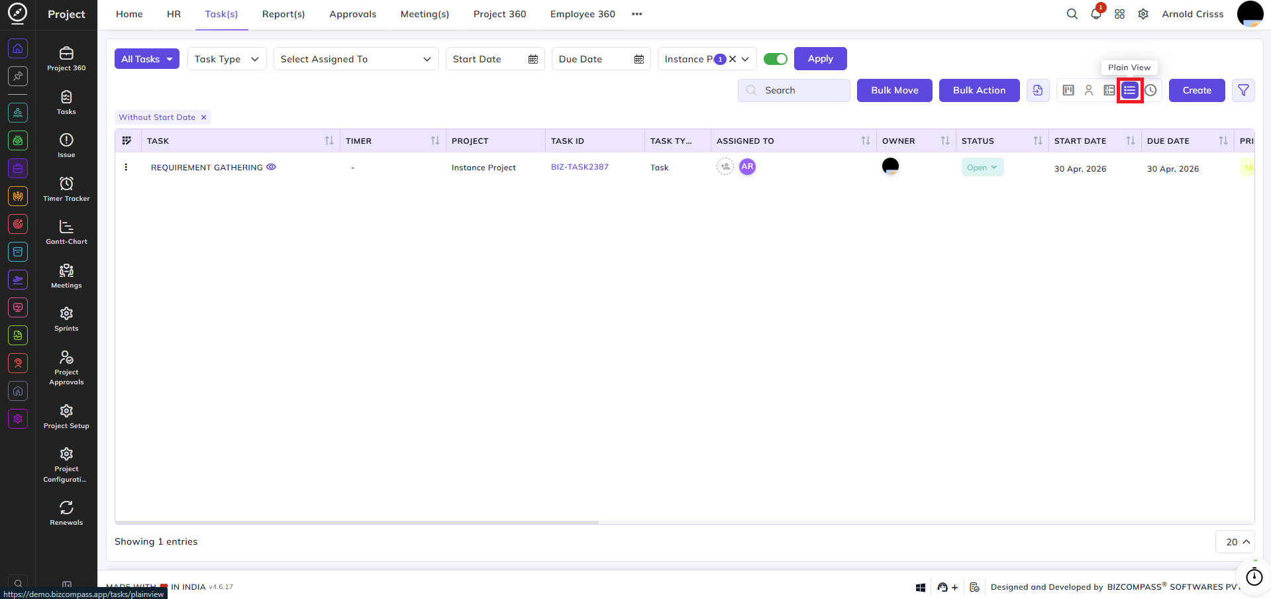1271x599 pixels.
Task: Click the column chooser icon in table header
Action: [x=127, y=140]
